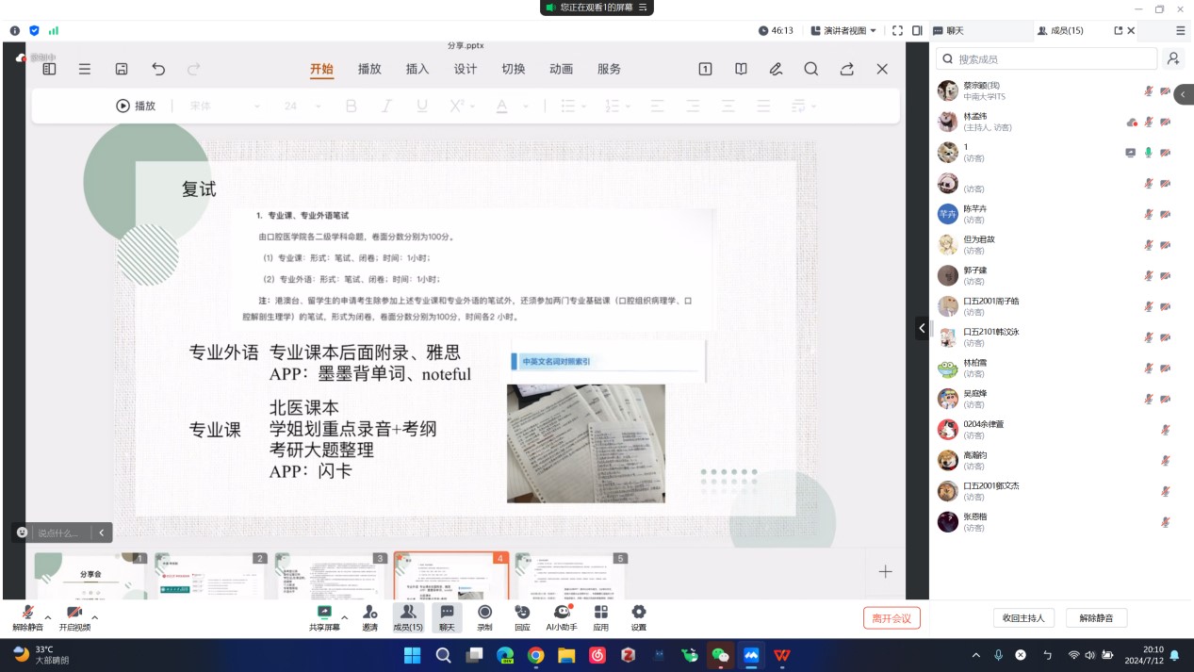The width and height of the screenshot is (1194, 672).
Task: Open the 回应 reactions icon
Action: (x=522, y=614)
